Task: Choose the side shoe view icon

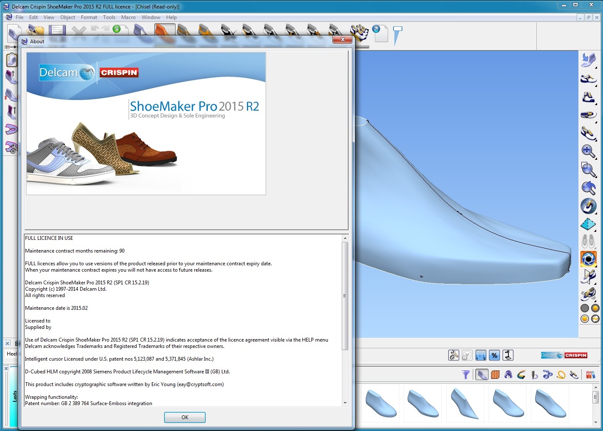Action: pos(589,79)
